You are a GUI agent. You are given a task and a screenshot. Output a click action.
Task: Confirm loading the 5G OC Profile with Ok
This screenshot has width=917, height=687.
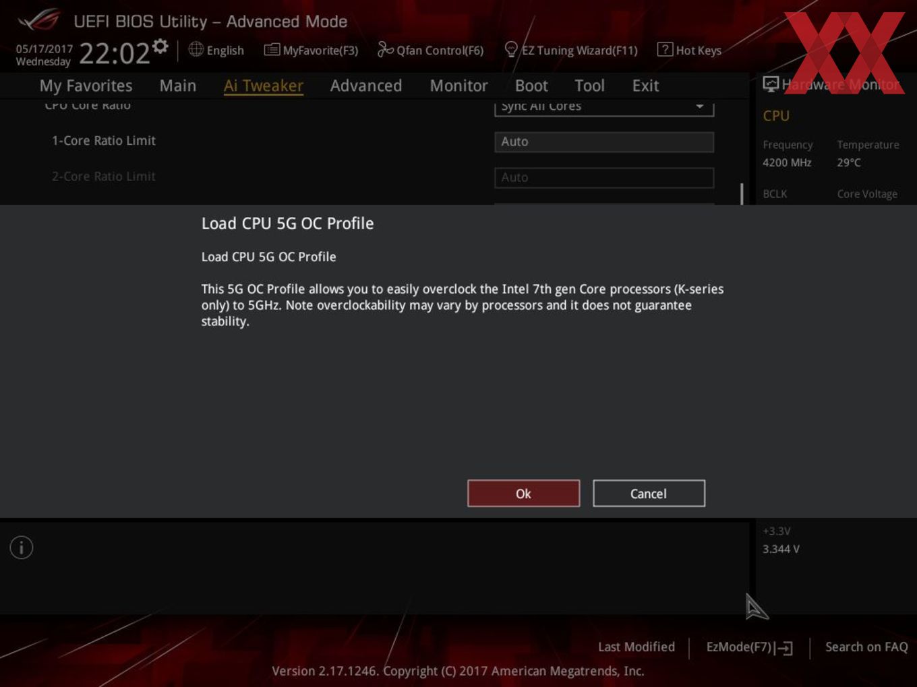point(523,494)
